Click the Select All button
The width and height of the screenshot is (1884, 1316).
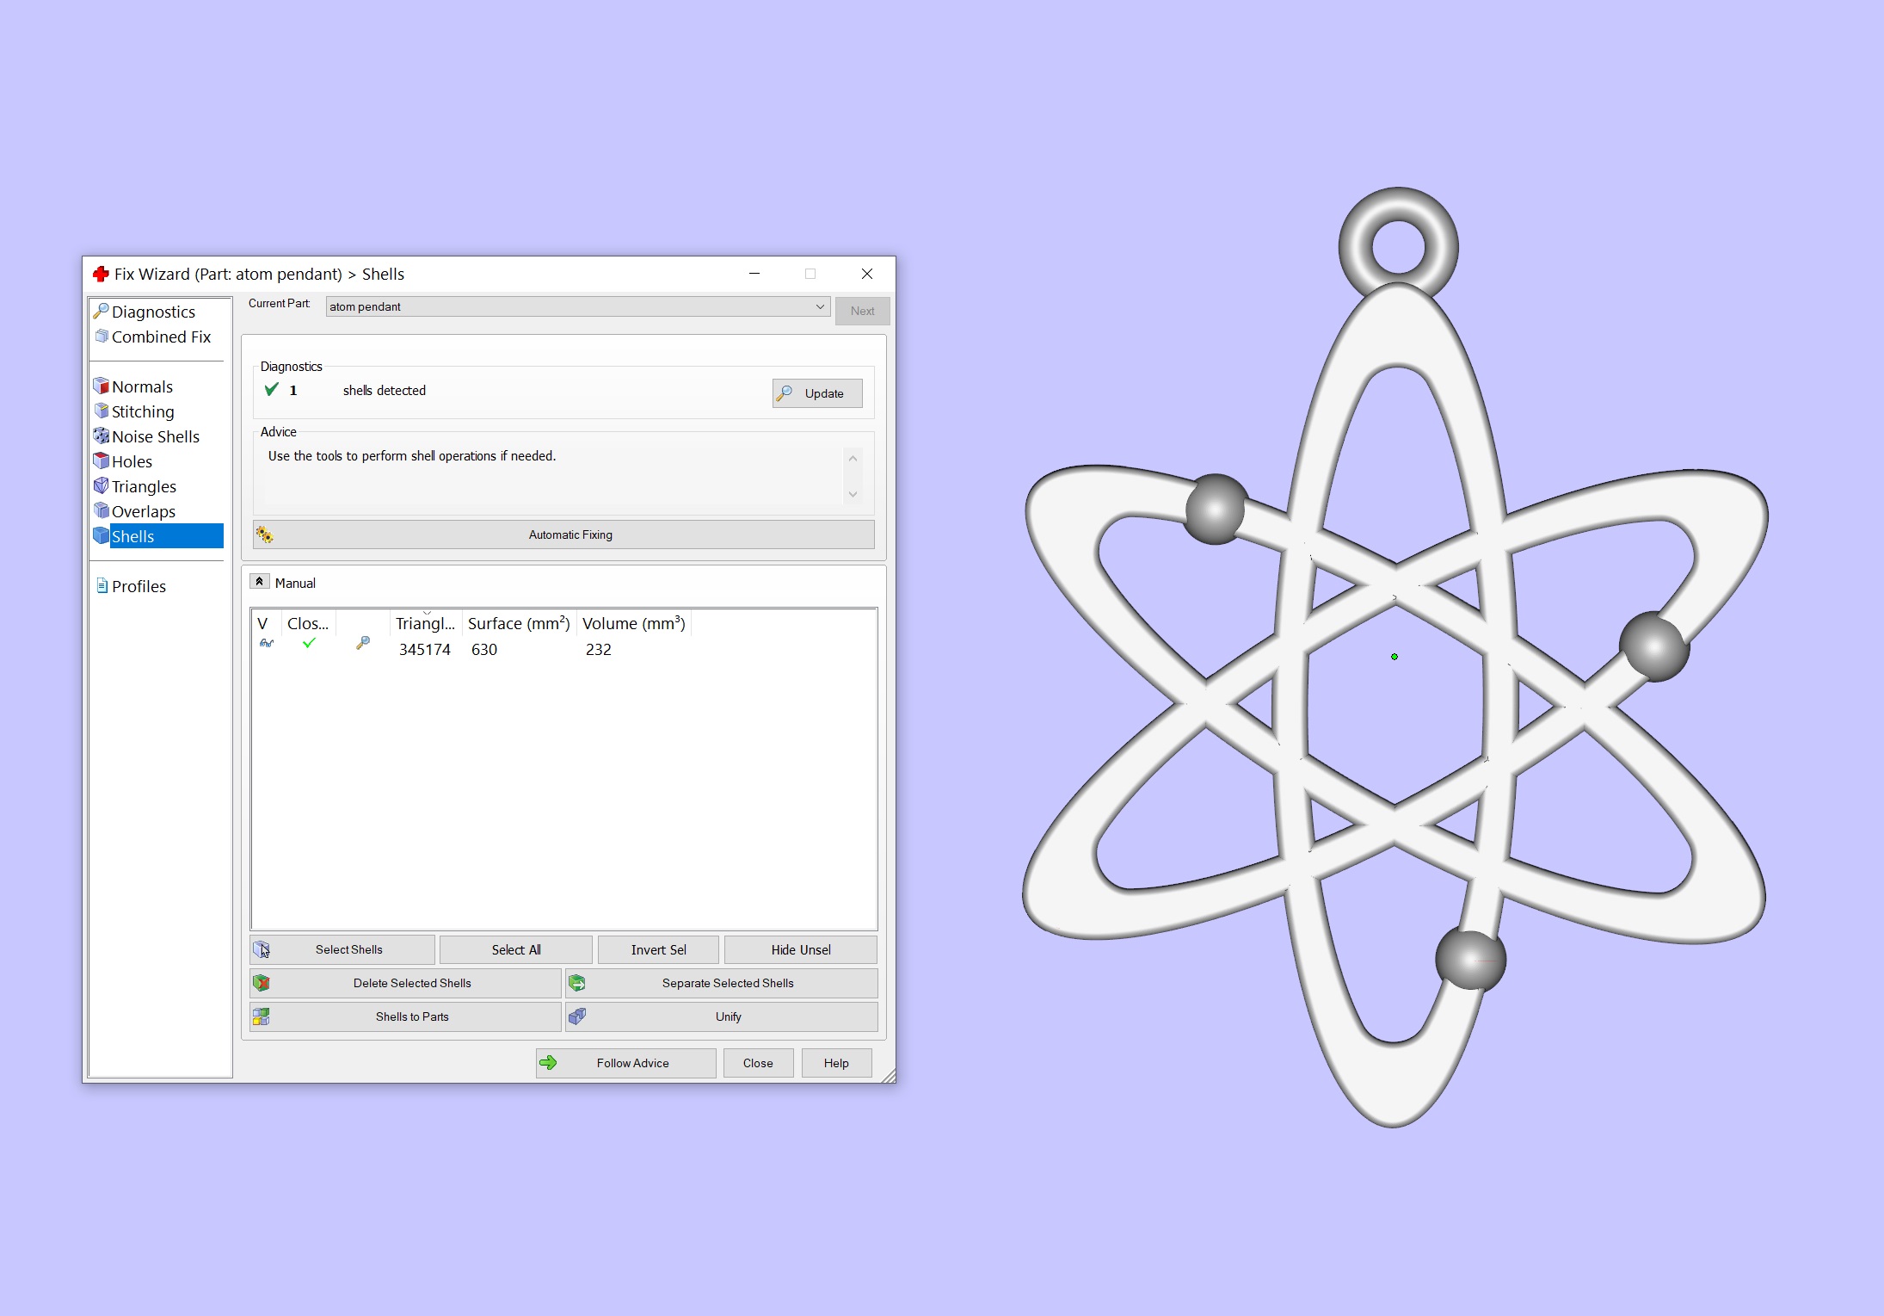click(515, 949)
